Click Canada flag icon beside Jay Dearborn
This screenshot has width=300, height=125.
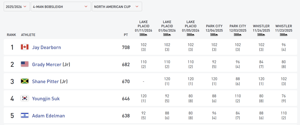(25, 47)
